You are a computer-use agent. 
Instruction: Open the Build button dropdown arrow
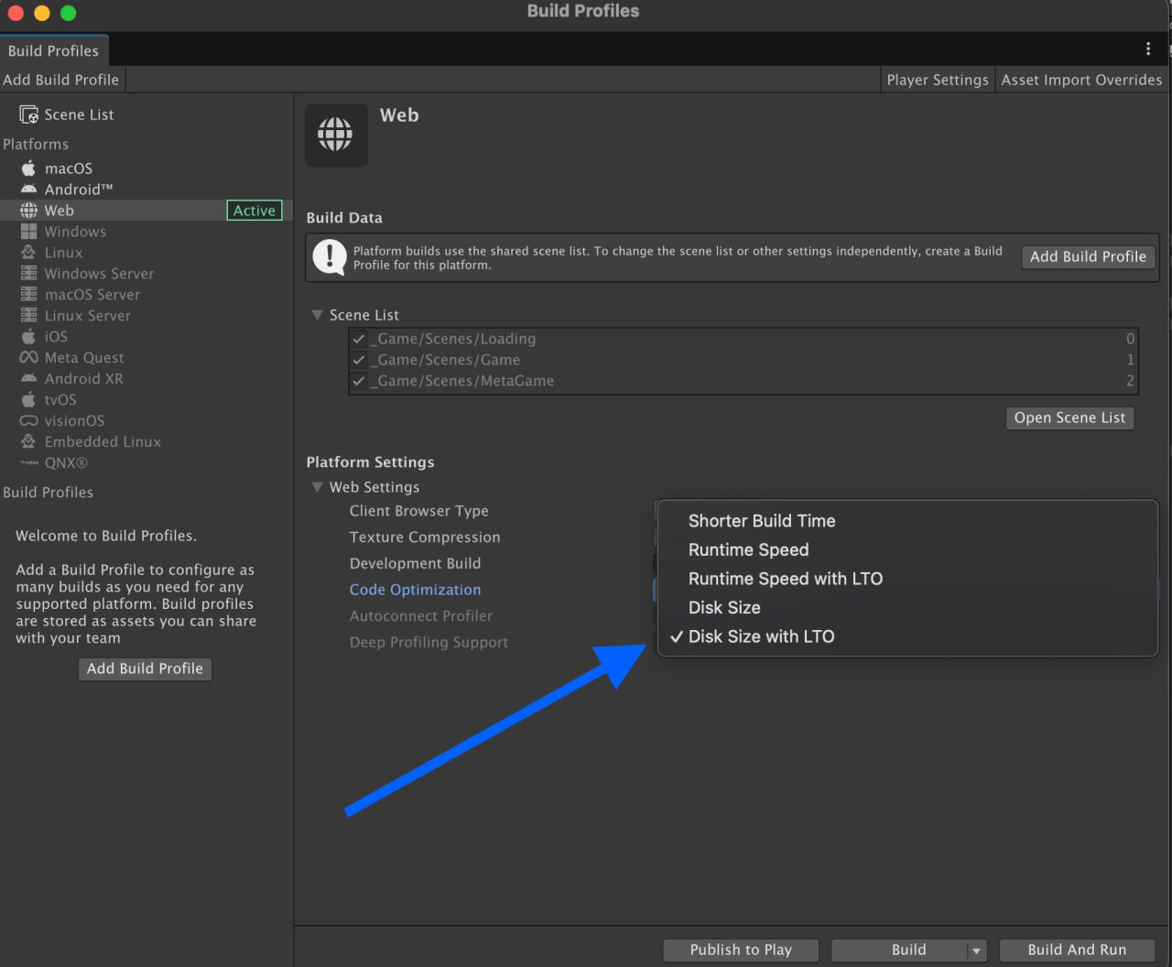click(x=976, y=951)
